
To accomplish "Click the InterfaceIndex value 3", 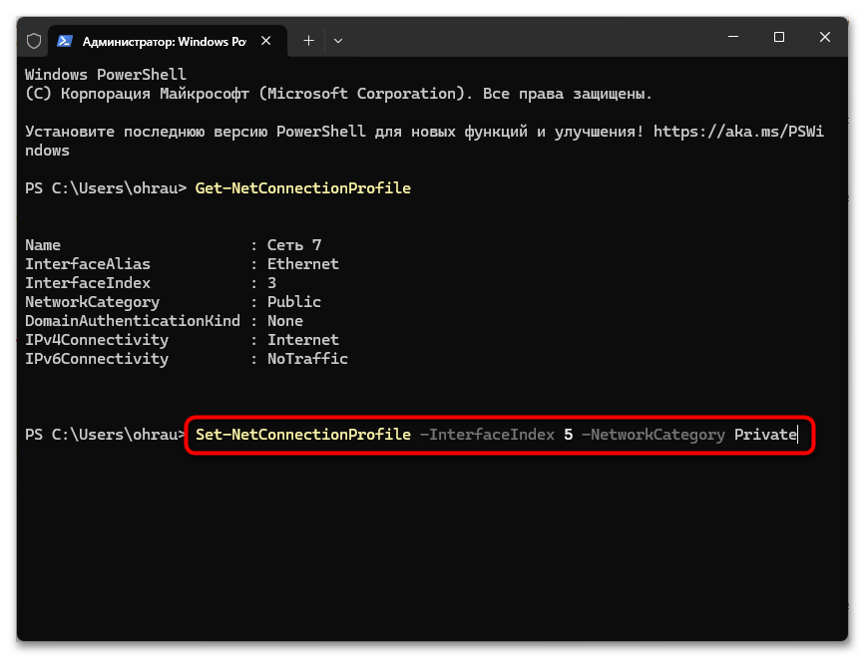I will tap(272, 283).
